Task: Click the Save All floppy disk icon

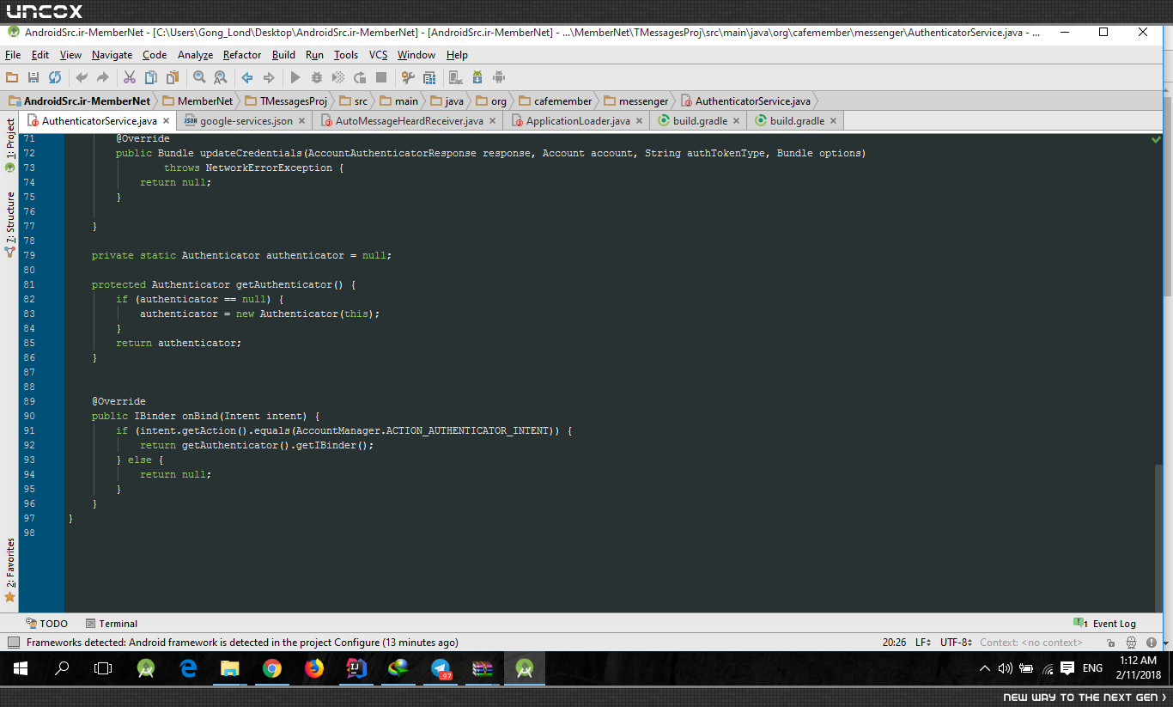Action: pos(33,77)
